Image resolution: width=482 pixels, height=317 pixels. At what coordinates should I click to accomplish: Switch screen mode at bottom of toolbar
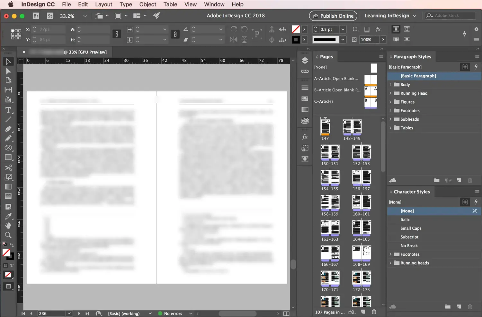tap(8, 287)
